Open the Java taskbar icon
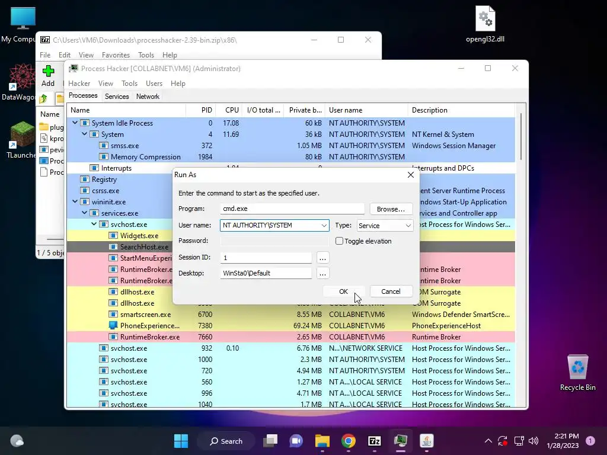 pos(427,441)
